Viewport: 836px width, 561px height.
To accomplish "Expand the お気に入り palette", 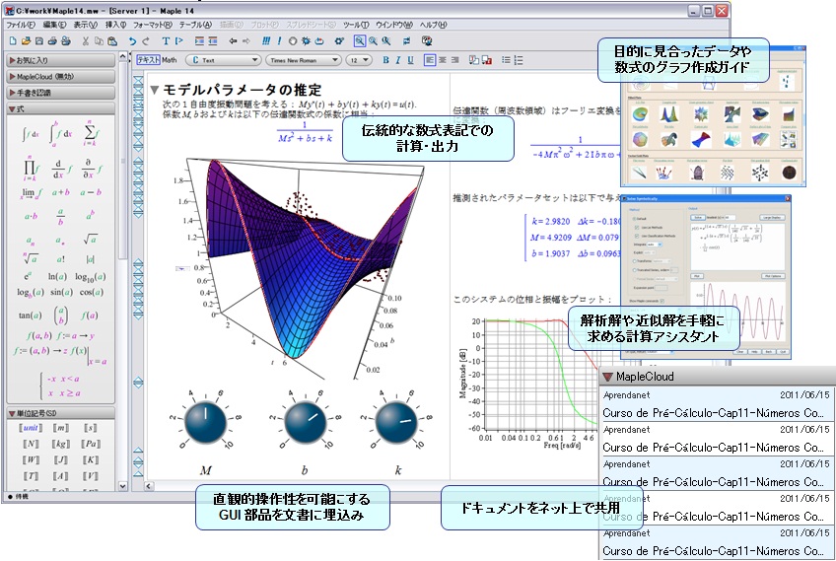I will click(61, 60).
